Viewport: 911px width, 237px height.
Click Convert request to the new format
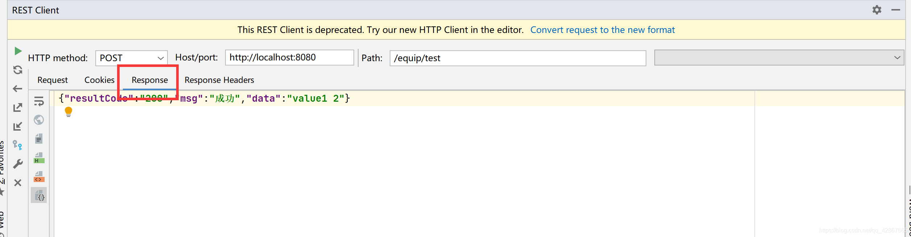tap(602, 30)
